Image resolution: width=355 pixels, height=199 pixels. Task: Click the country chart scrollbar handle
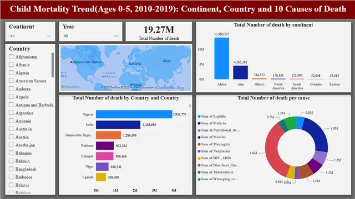190,106
